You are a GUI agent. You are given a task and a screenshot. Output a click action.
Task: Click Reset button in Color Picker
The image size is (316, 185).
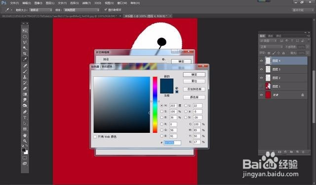click(x=194, y=81)
